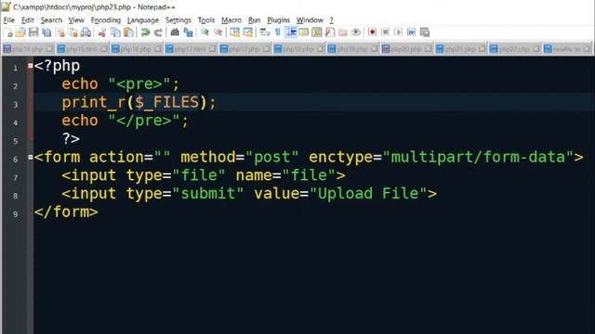Toggle Word Wrap in the toolbar
595x334 pixels.
[264, 32]
